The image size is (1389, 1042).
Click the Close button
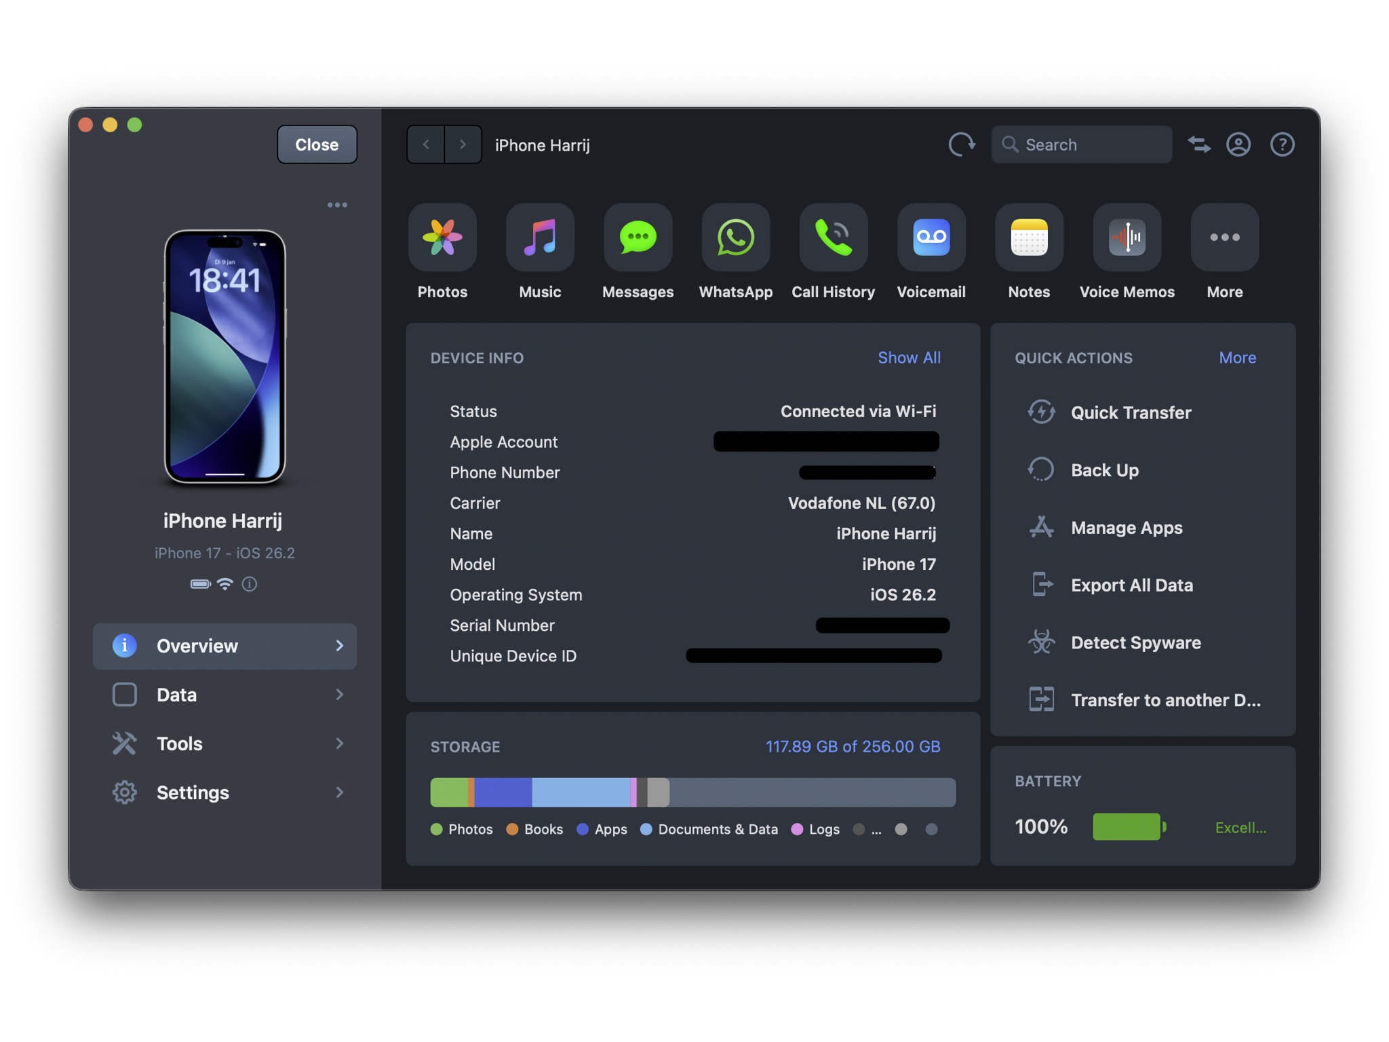(x=317, y=144)
